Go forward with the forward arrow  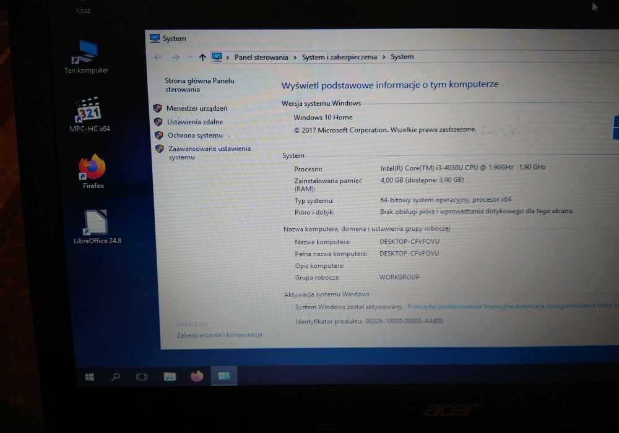pyautogui.click(x=176, y=58)
